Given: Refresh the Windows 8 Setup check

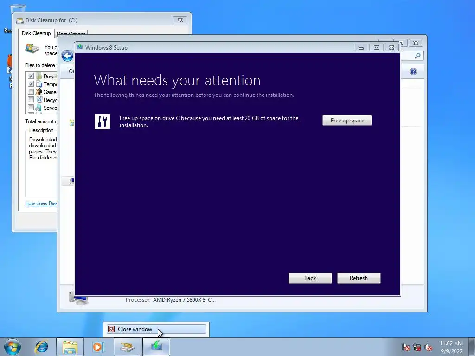Looking at the screenshot, I should click(359, 278).
